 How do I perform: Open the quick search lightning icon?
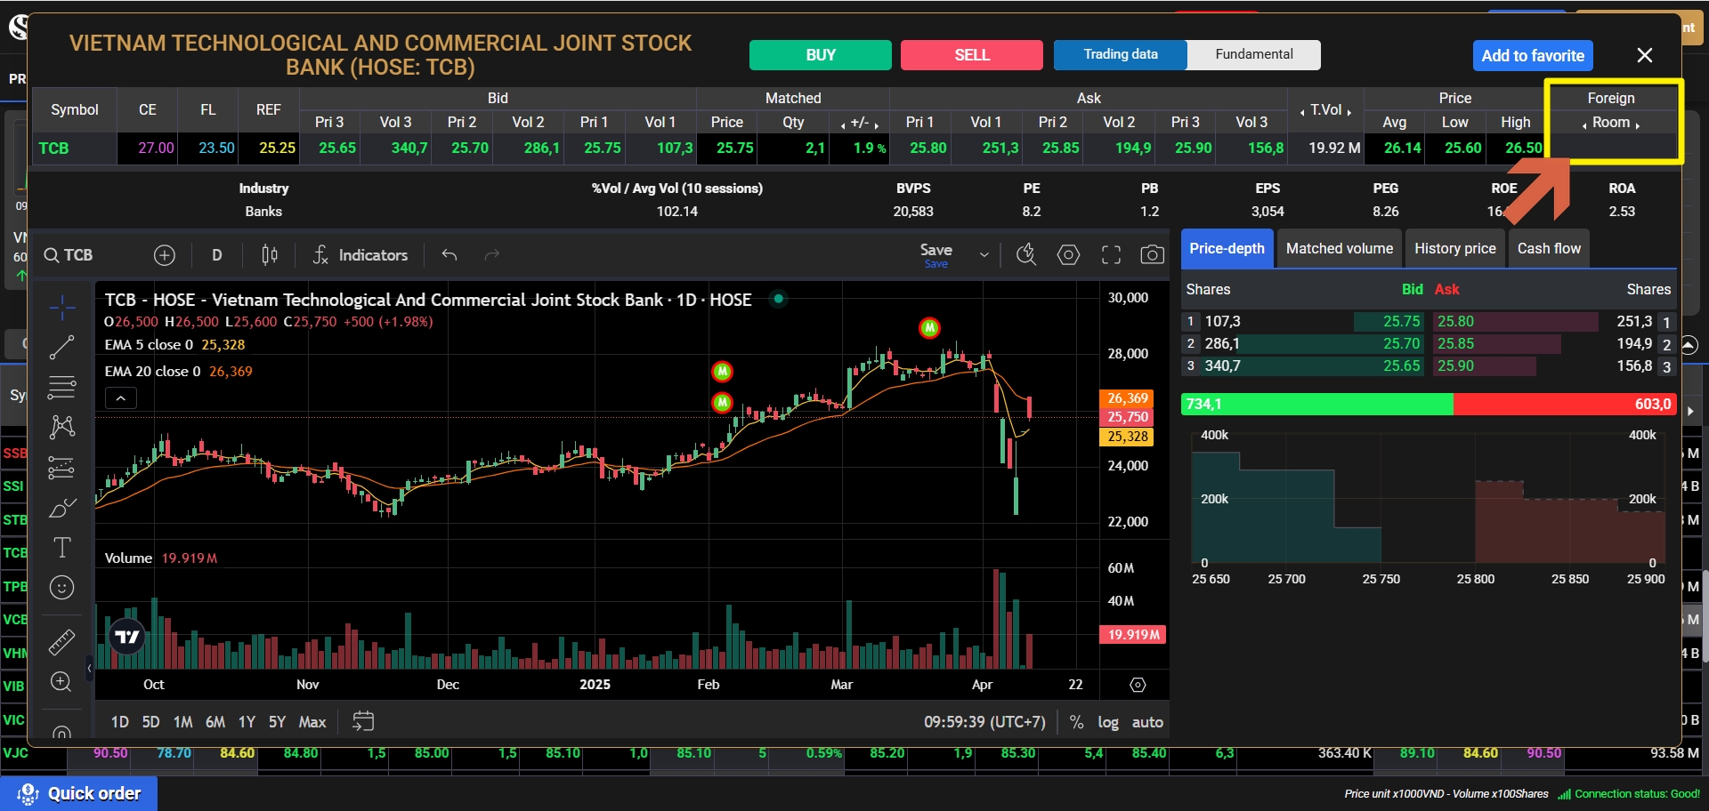pyautogui.click(x=1026, y=255)
